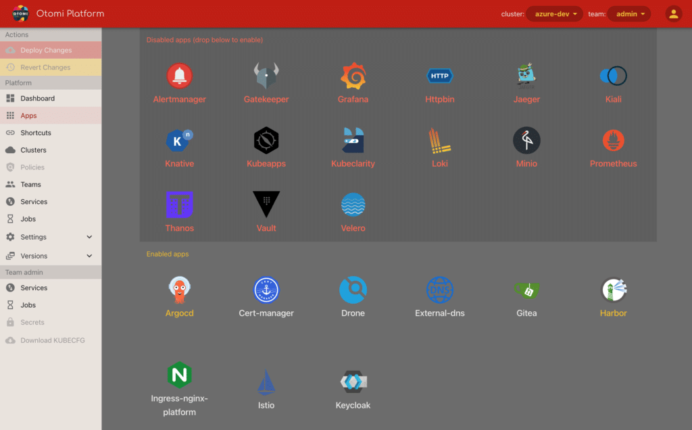The width and height of the screenshot is (692, 430).
Task: Select Apps in the sidebar
Action: pos(51,115)
